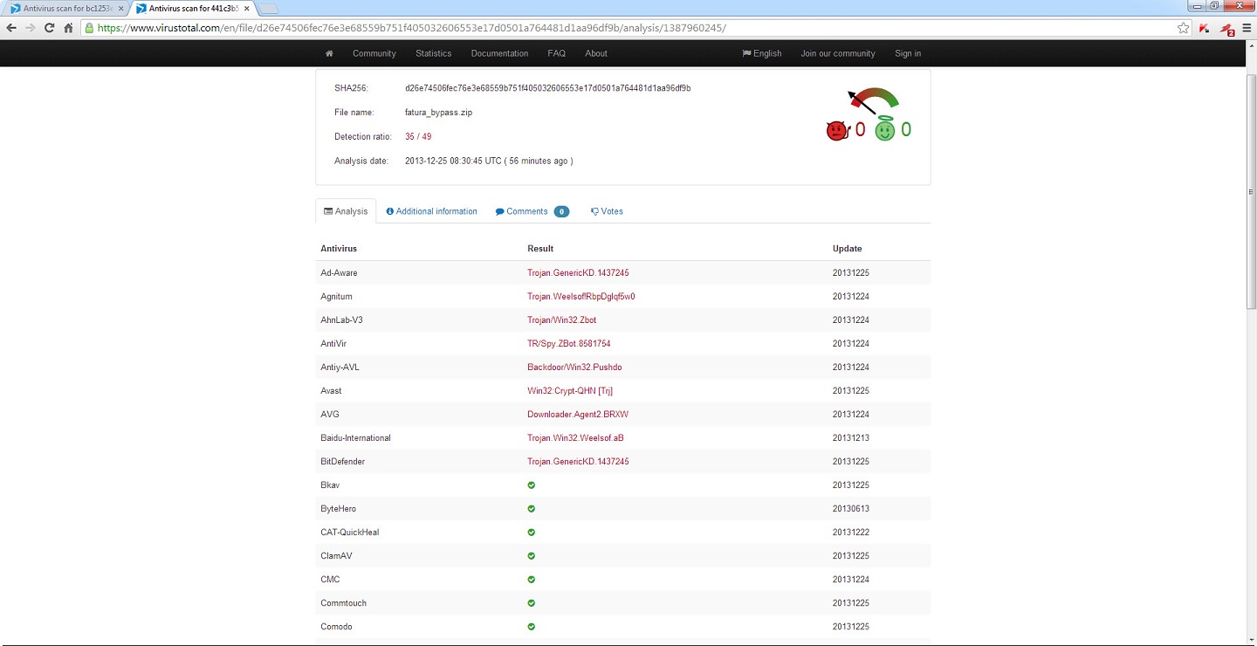
Task: Open Documentation in navbar
Action: pos(499,53)
